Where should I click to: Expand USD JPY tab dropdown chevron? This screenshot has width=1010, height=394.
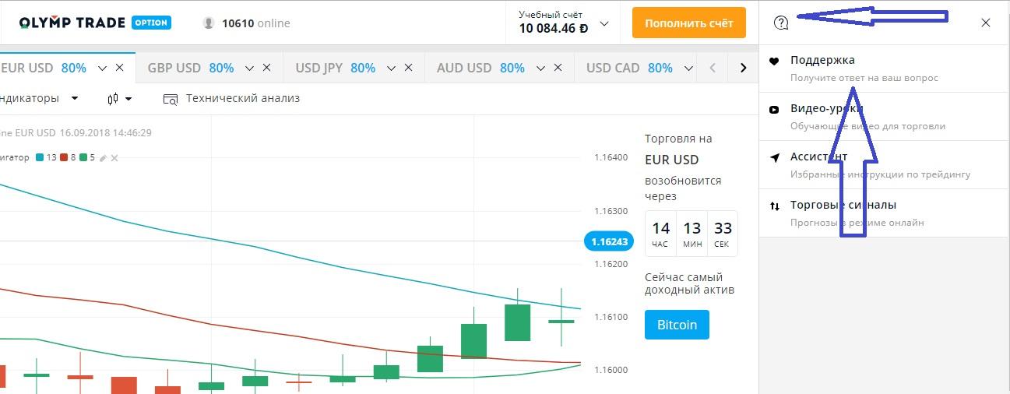click(391, 69)
